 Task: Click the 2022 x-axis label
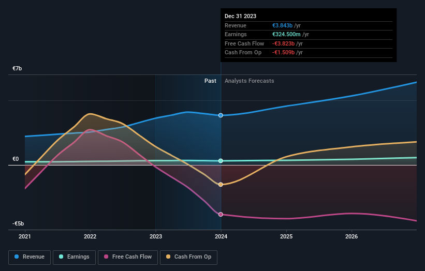click(90, 236)
